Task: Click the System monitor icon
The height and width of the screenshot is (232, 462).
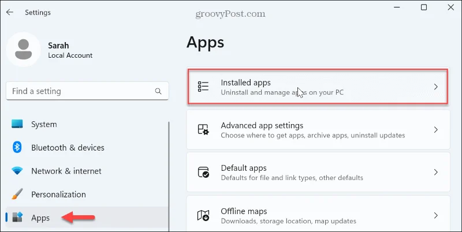Action: point(17,124)
